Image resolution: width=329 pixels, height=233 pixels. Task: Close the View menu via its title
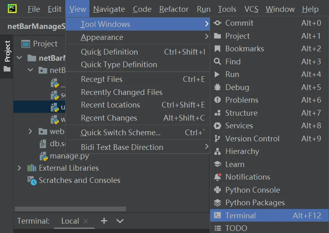click(78, 9)
